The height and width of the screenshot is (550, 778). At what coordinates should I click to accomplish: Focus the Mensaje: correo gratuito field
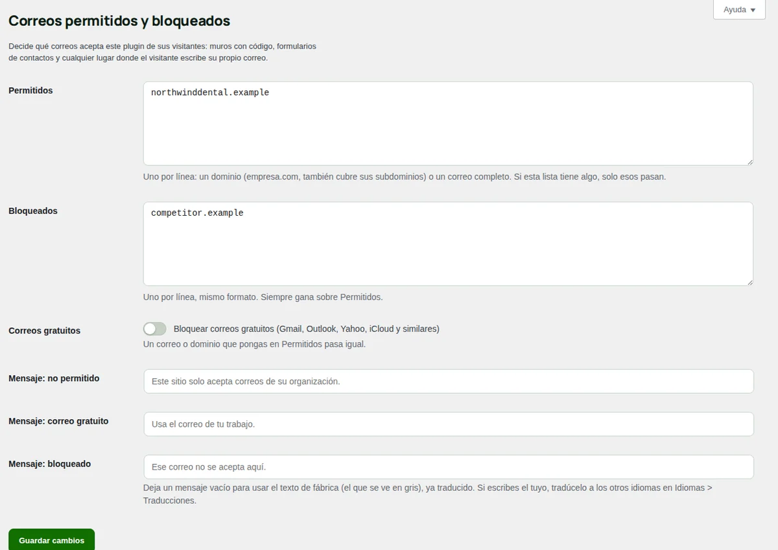(449, 424)
